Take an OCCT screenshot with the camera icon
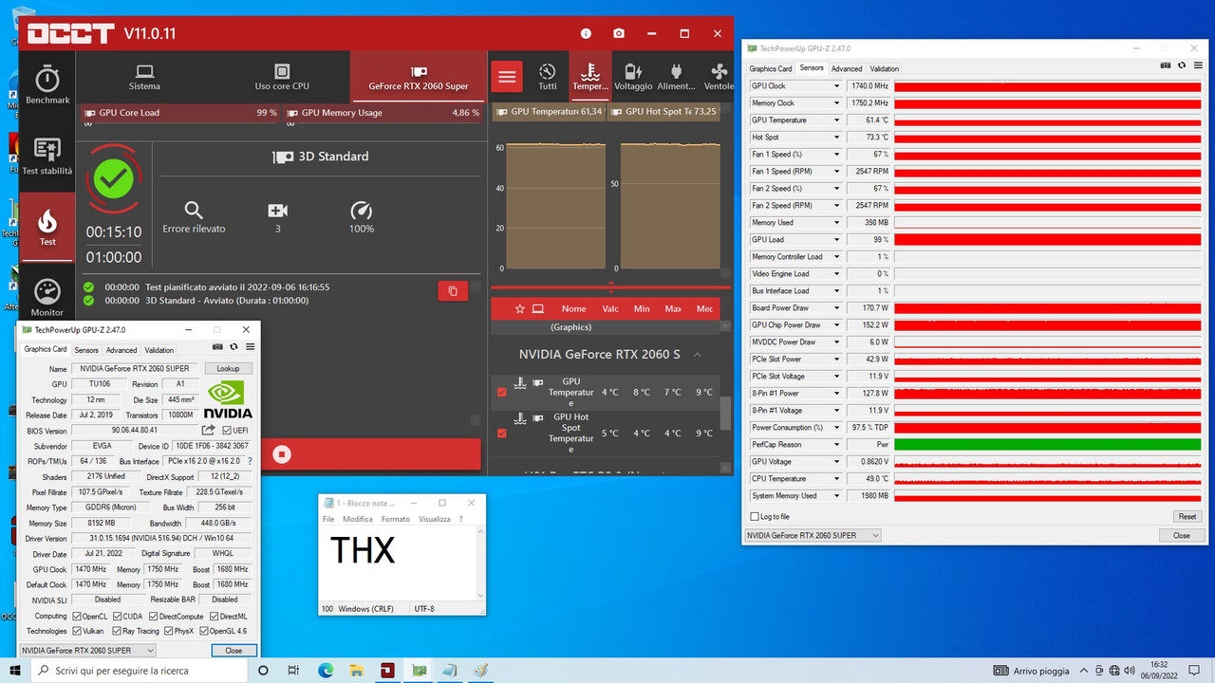 pyautogui.click(x=619, y=33)
